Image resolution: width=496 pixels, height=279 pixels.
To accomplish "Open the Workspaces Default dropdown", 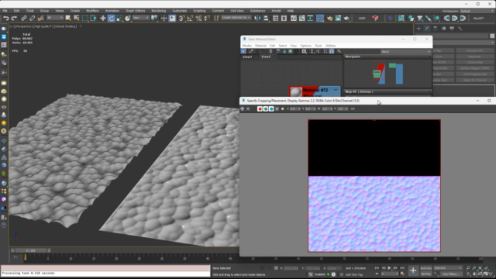I will [x=477, y=11].
